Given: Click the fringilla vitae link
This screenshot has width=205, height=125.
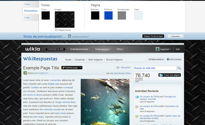Looking at the screenshot, I should pos(53,84).
